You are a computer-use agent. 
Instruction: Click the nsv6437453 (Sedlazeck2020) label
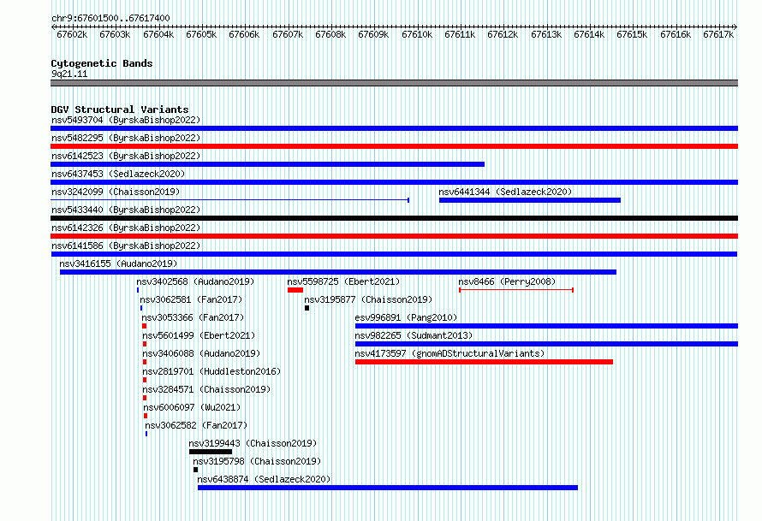[x=118, y=174]
